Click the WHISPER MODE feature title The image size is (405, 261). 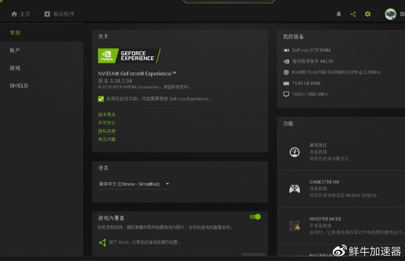pyautogui.click(x=326, y=219)
